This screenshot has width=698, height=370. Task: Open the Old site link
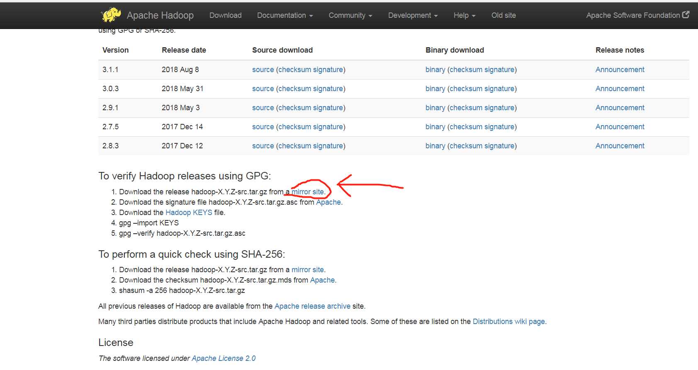503,15
